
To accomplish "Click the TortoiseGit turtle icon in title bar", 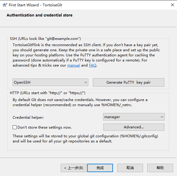I will point(5,5).
